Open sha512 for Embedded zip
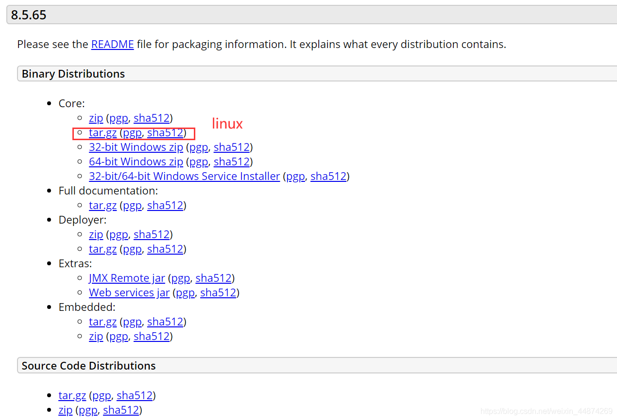Image resolution: width=617 pixels, height=420 pixels. 152,336
